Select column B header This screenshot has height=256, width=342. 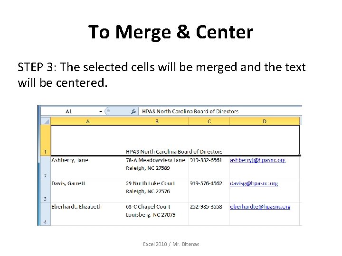[157, 121]
